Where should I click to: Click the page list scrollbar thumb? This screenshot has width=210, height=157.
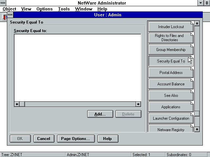(197, 114)
